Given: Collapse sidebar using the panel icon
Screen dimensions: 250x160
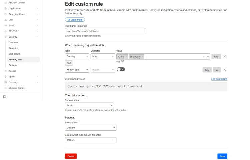Looking at the screenshot, I should click(5, 97).
